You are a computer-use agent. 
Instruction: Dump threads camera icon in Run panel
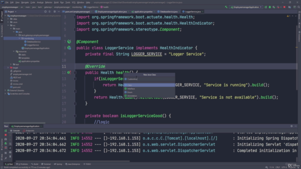click(6, 139)
